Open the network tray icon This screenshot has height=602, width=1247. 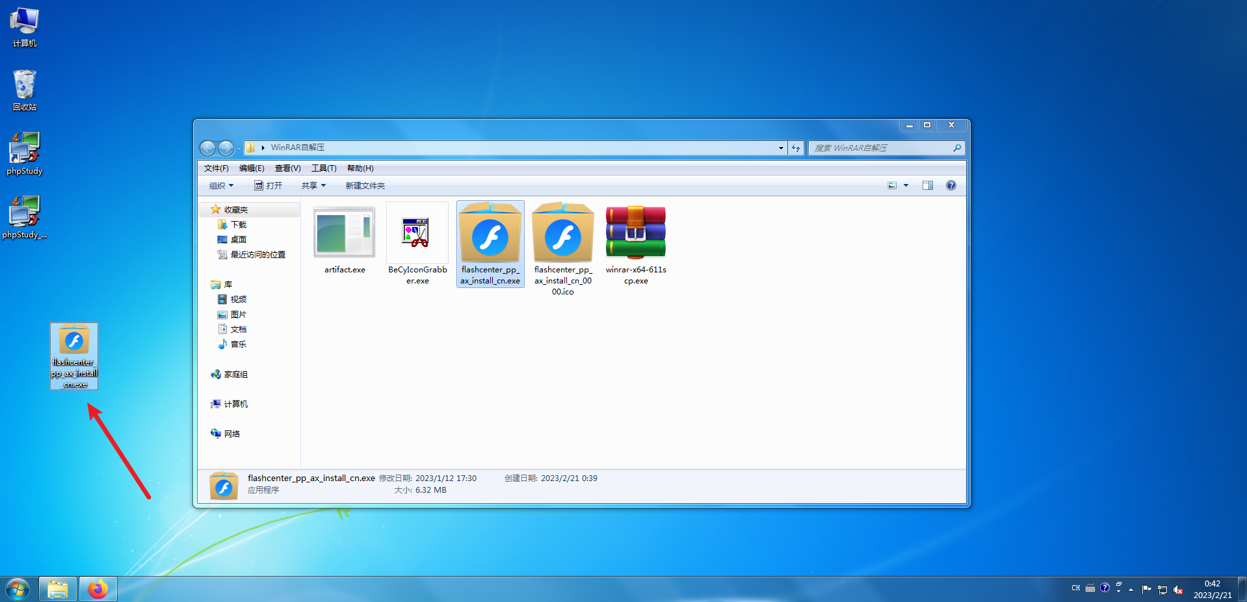1162,590
